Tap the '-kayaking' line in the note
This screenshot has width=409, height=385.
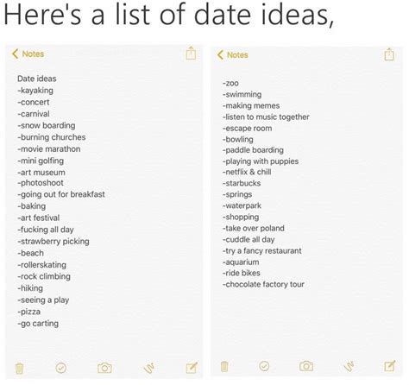[35, 91]
